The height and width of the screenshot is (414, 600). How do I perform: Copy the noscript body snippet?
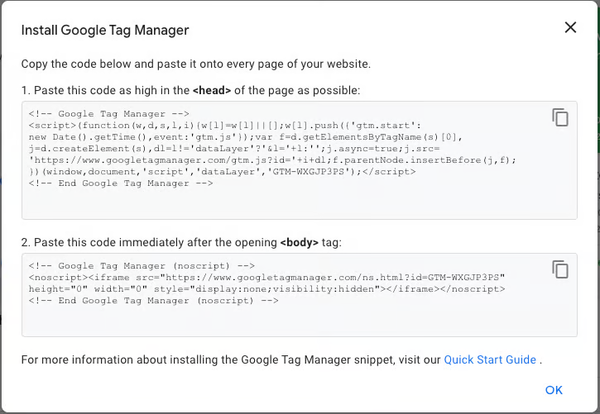(560, 269)
